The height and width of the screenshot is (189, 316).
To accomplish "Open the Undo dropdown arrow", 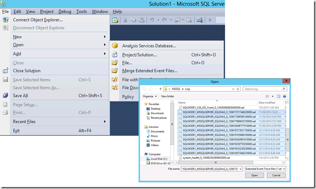I will click(158, 20).
